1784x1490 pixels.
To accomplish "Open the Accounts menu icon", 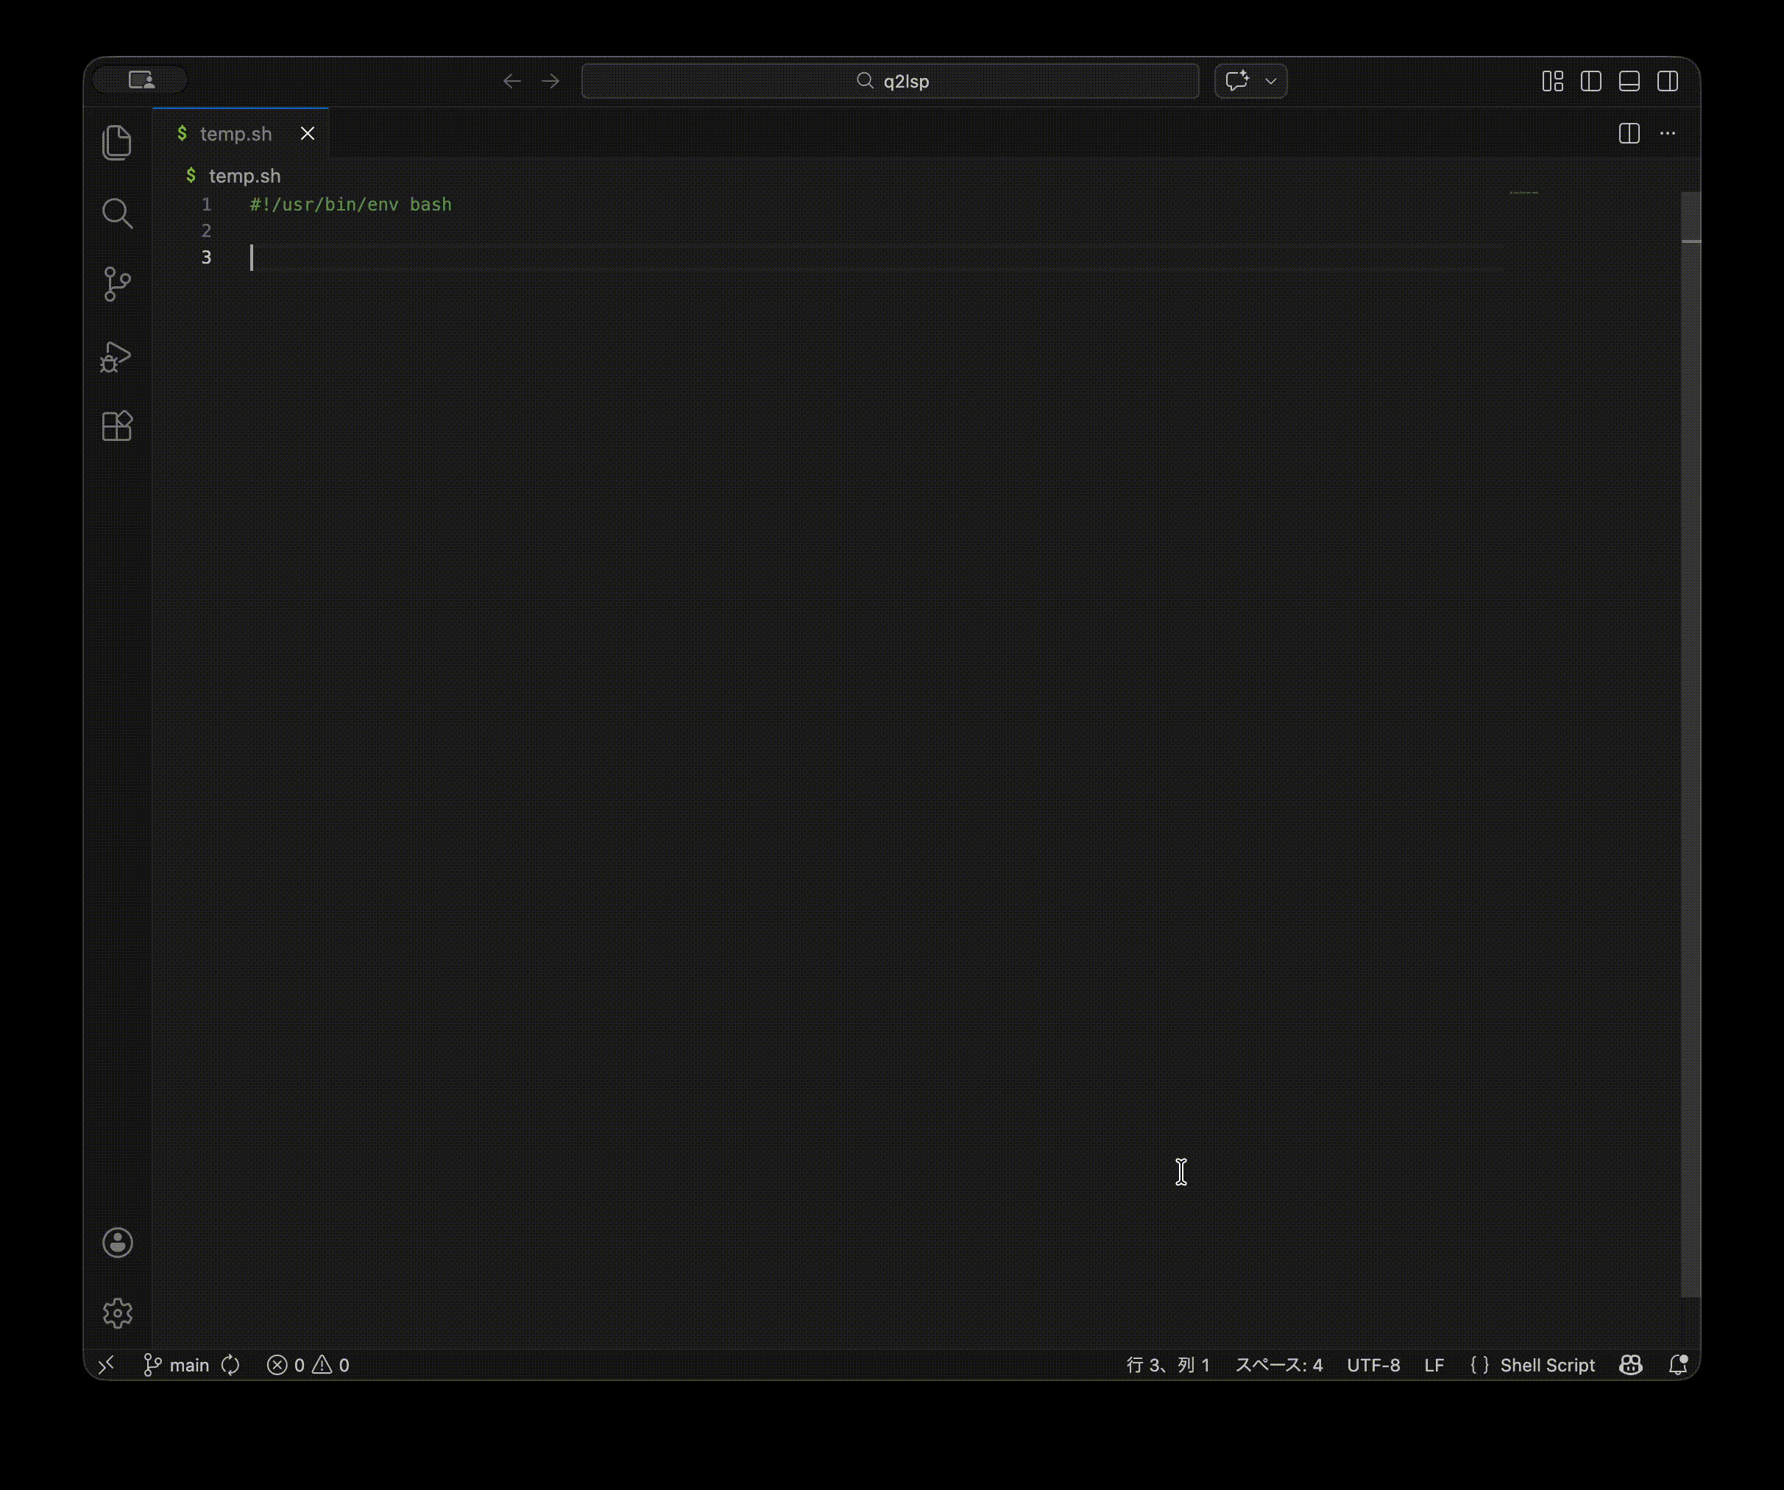I will click(117, 1243).
